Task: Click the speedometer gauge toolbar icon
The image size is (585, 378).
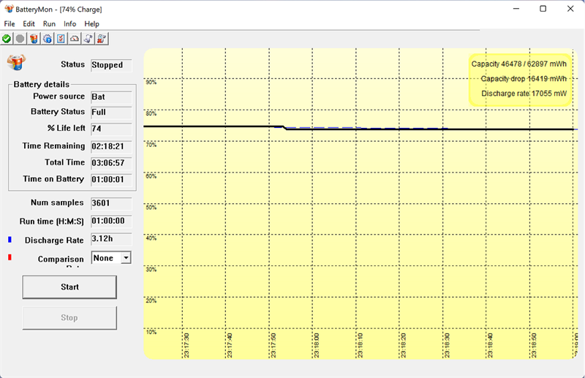Action: (75, 38)
